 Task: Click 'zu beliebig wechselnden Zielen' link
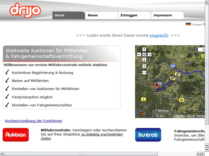(x=102, y=134)
